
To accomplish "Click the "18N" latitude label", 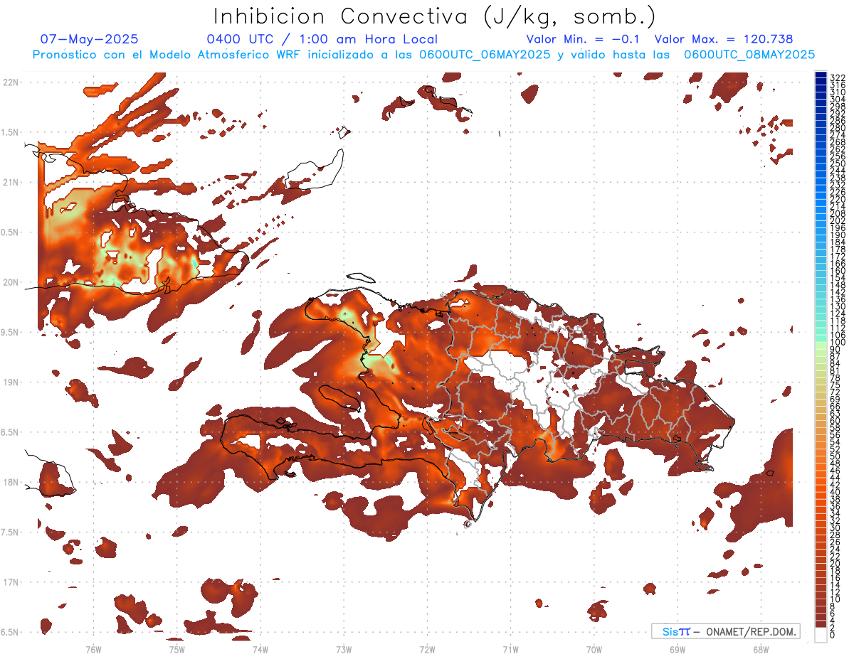I will [11, 482].
